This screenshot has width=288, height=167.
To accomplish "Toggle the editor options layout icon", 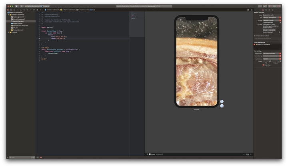I will (x=248, y=10).
